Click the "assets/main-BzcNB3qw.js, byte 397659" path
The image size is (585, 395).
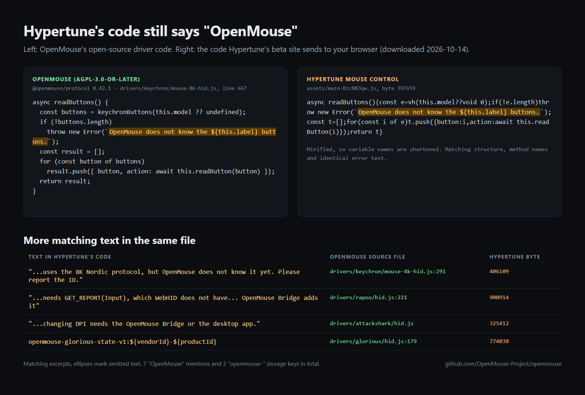point(361,88)
